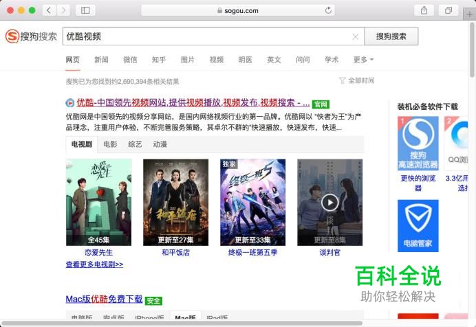Image resolution: width=476 pixels, height=327 pixels.
Task: Expand the 更多 dropdown
Action: 363,60
